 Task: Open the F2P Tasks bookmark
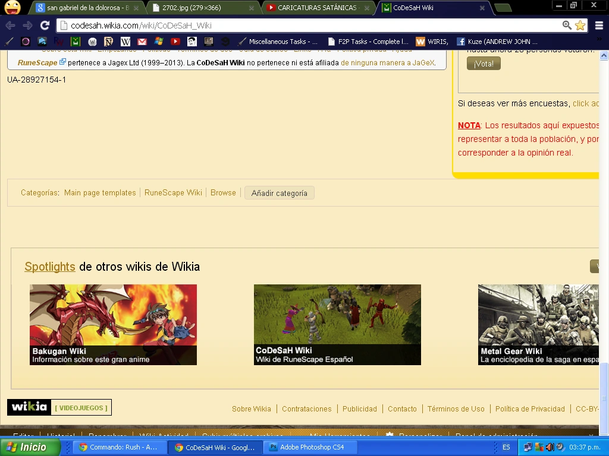pos(368,42)
